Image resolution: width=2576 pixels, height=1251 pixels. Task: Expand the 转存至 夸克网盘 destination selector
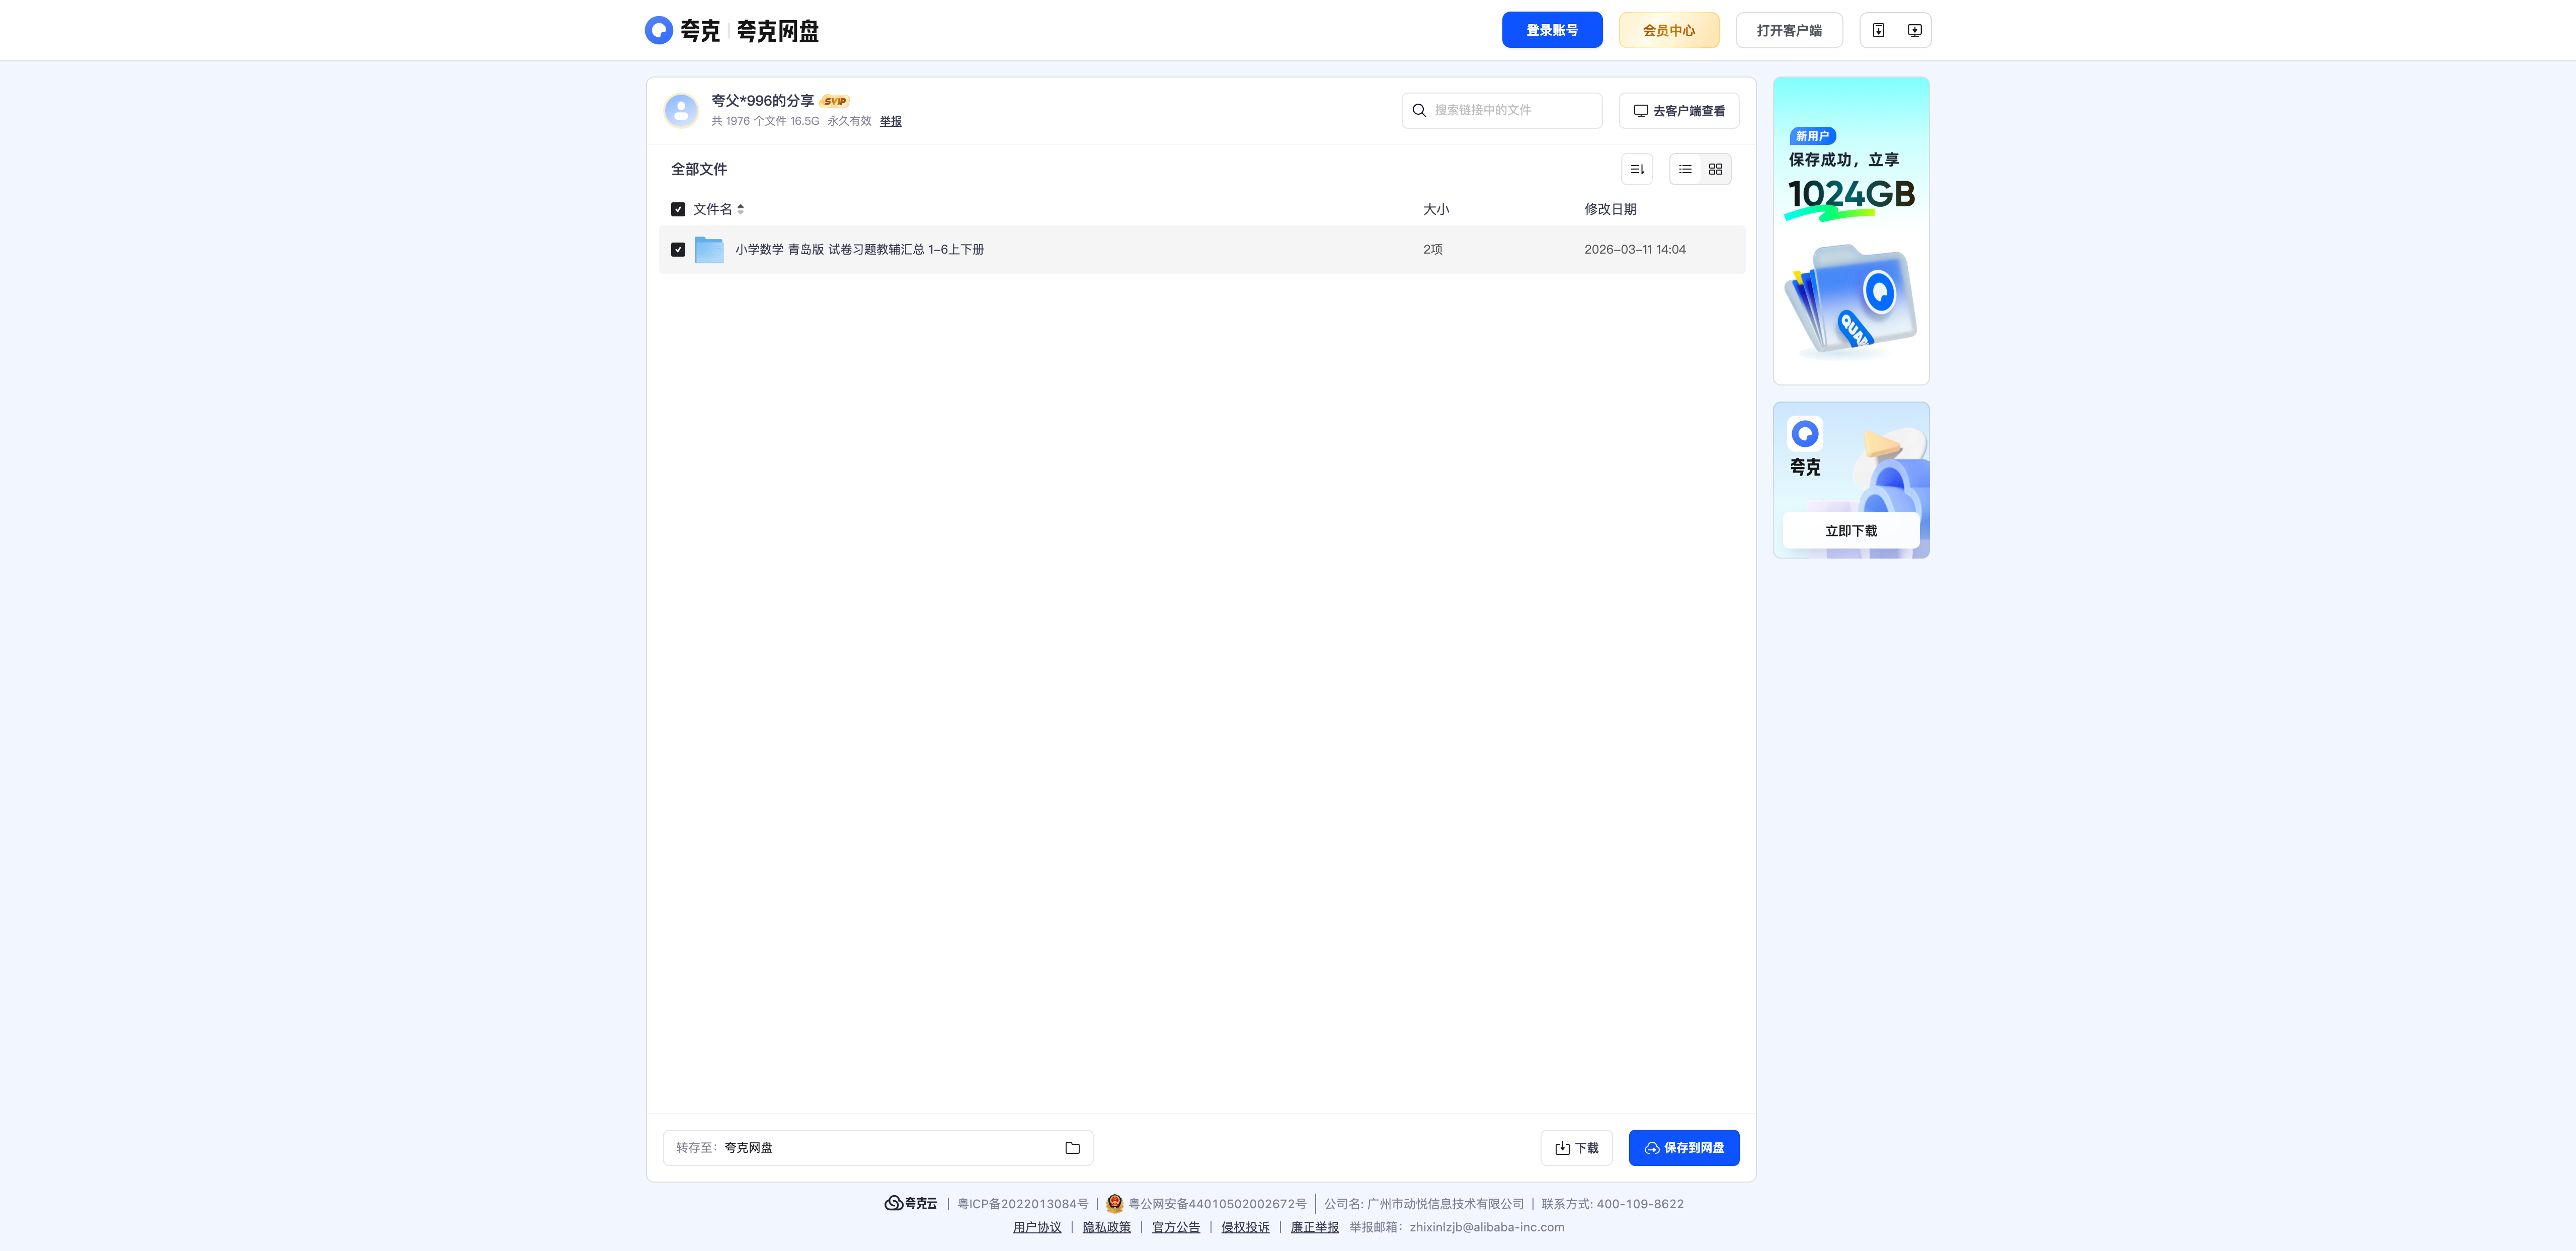coord(877,1148)
